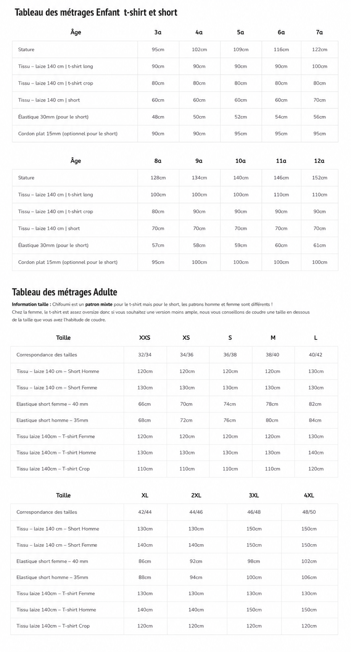Screen dimensions: 351x652
Task: Click 'Tissu laize 140cm – T-shirt Crop' label in XL table
Action: 53,626
